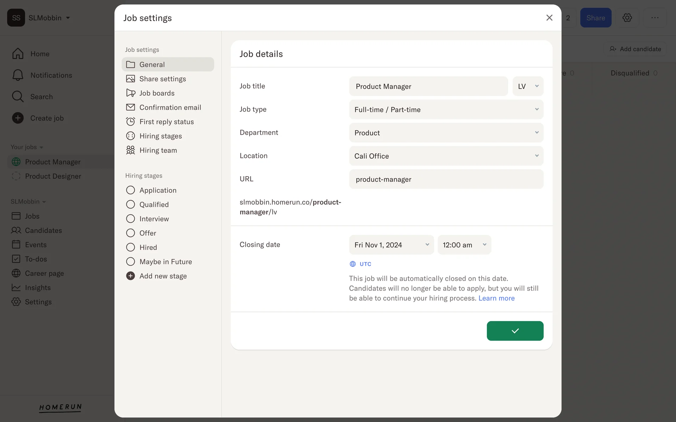Open the Share settings section

162,79
